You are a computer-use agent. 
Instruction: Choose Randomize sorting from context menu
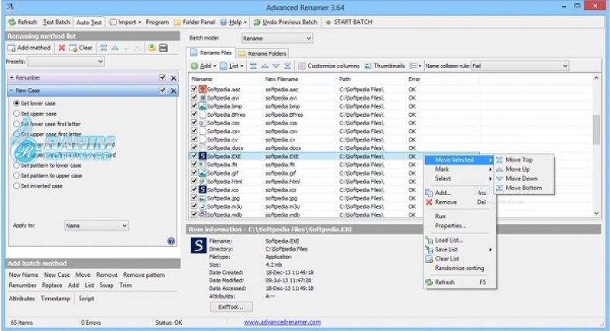click(x=461, y=268)
